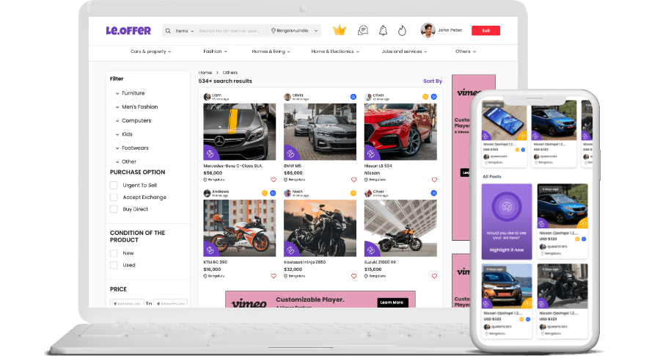The image size is (649, 356).
Task: Click purple badge on BMW M5 photo
Action: [290, 153]
